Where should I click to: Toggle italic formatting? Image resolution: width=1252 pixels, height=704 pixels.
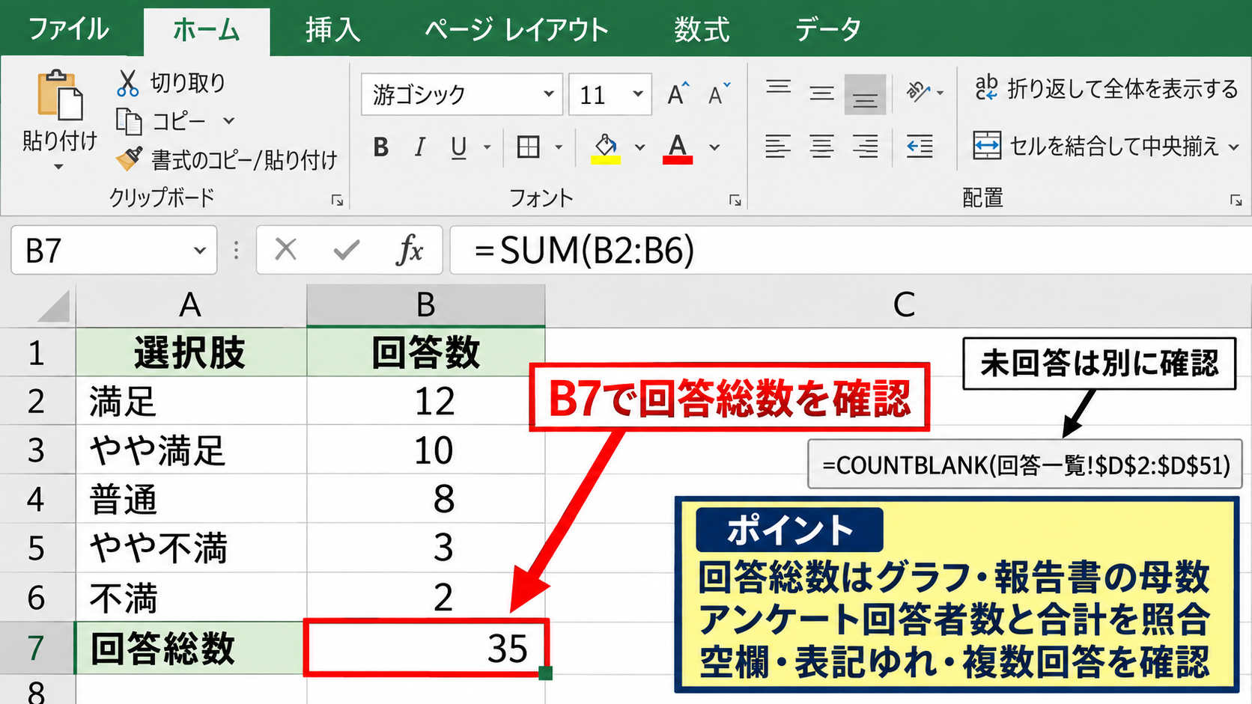pyautogui.click(x=420, y=147)
